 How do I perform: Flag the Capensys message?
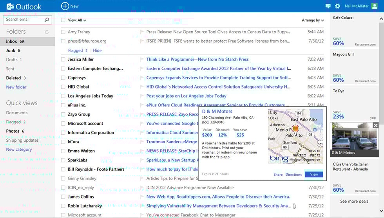coord(142,77)
